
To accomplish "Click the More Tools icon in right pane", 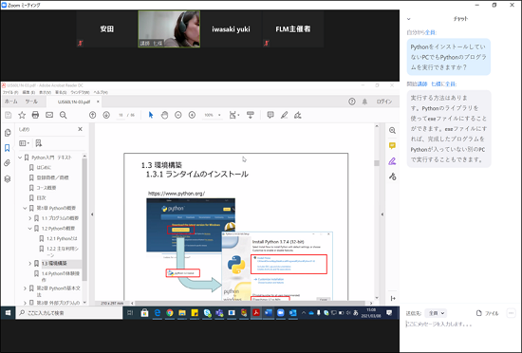I will (393, 176).
